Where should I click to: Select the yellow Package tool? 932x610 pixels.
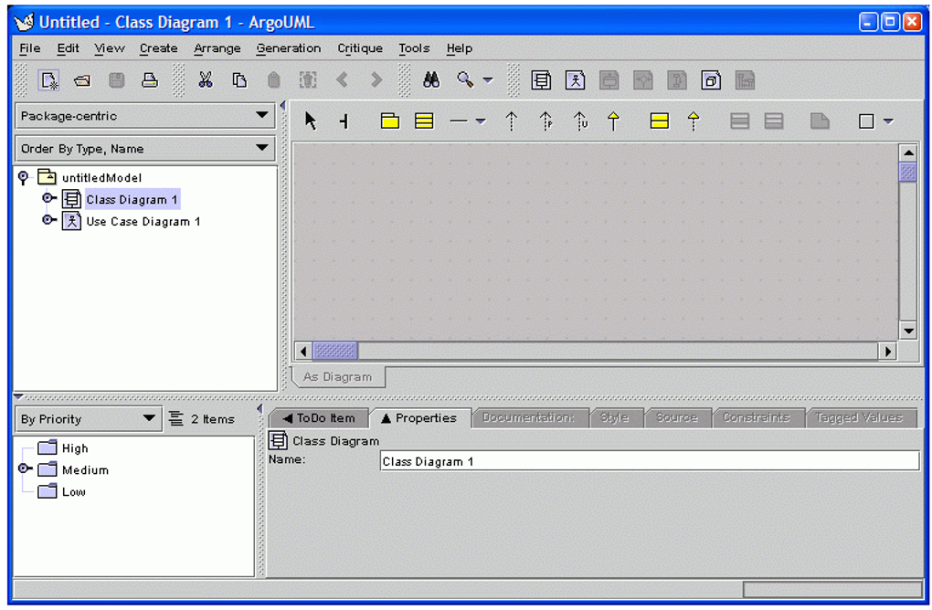point(390,121)
